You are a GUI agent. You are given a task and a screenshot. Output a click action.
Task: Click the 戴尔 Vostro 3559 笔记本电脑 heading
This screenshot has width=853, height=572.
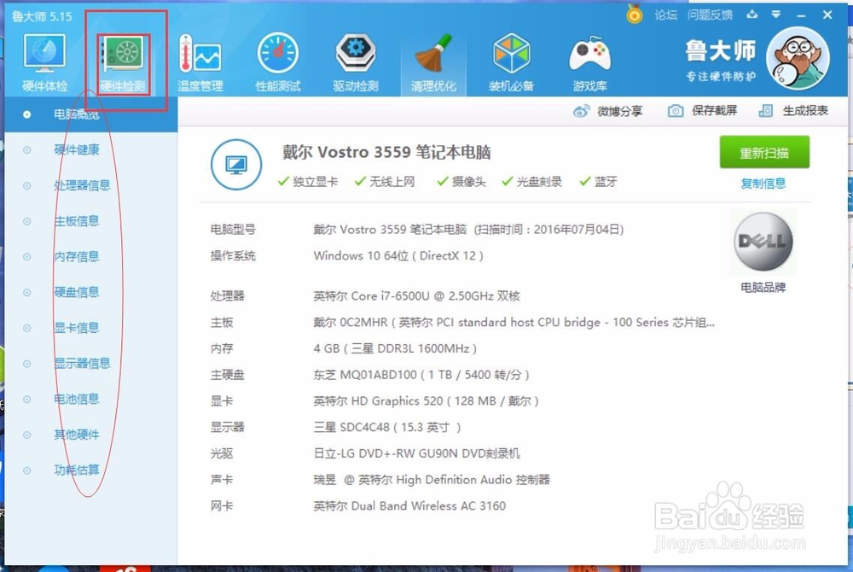click(x=386, y=152)
